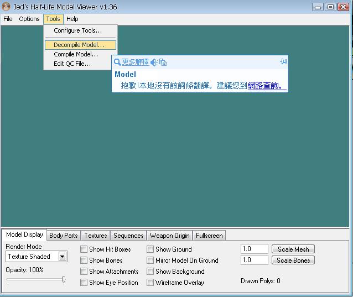
Task: Click the Drawn Polys: 0 readout
Action: click(261, 281)
